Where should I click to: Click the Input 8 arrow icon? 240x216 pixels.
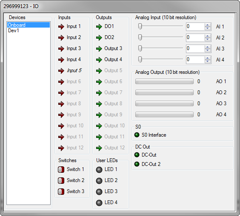tap(61, 104)
